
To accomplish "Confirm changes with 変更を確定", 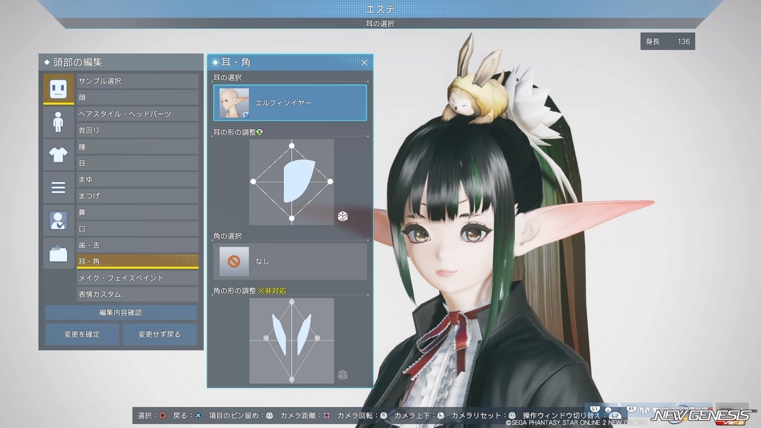I will 82,334.
